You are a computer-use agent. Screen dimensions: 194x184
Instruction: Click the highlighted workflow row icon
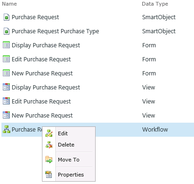(7, 129)
